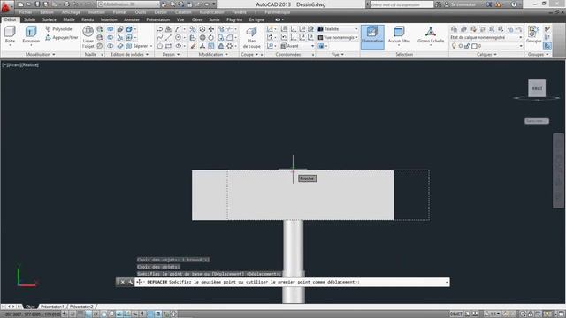Click the command line input
Viewport: 566px width, 318px height.
tap(292, 282)
